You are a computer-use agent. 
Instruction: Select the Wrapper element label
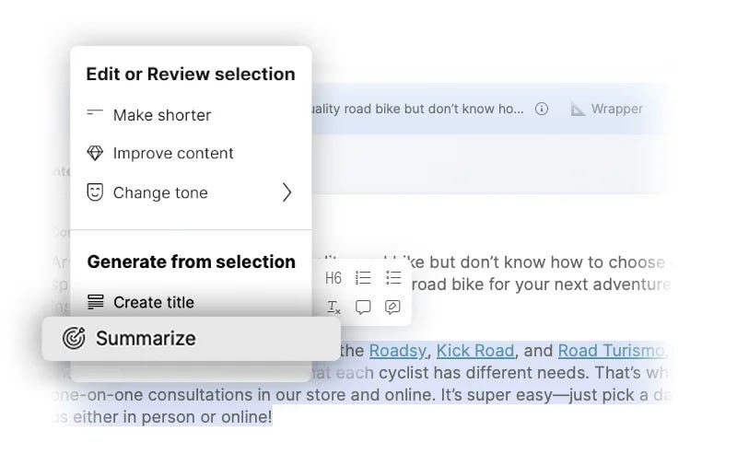pos(616,109)
